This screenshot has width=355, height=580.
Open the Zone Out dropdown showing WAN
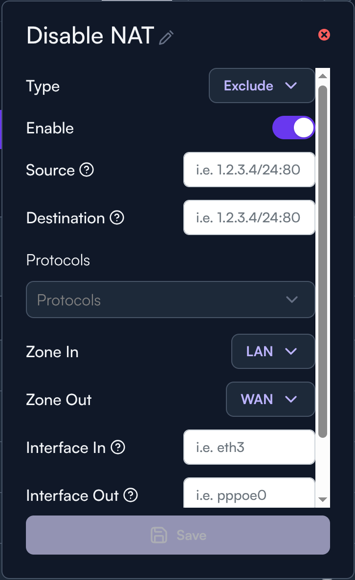pos(270,399)
